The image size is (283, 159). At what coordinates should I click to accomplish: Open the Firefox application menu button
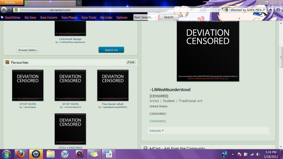pos(12,2)
